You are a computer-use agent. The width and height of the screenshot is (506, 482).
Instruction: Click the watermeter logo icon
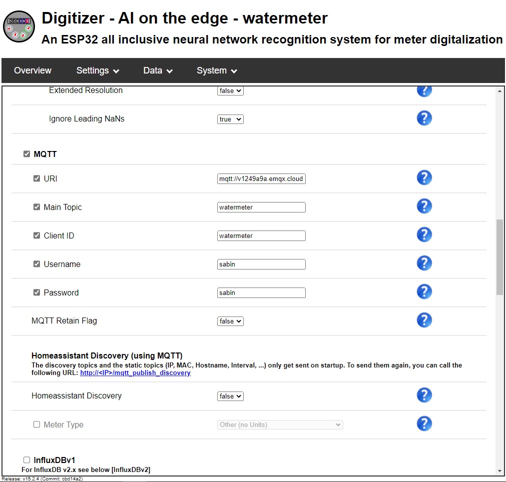tap(19, 26)
